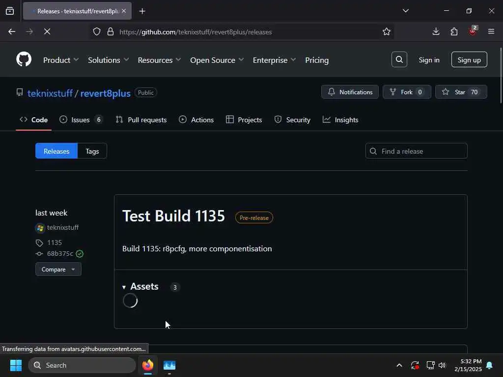Stop page loading with the X button
This screenshot has height=377, width=503.
point(47,31)
